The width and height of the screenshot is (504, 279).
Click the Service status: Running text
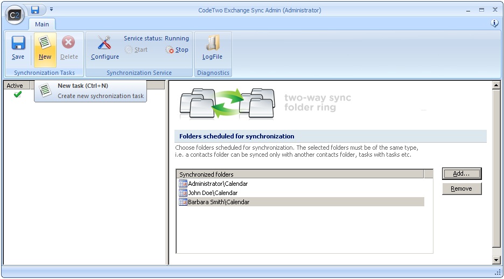tap(157, 38)
